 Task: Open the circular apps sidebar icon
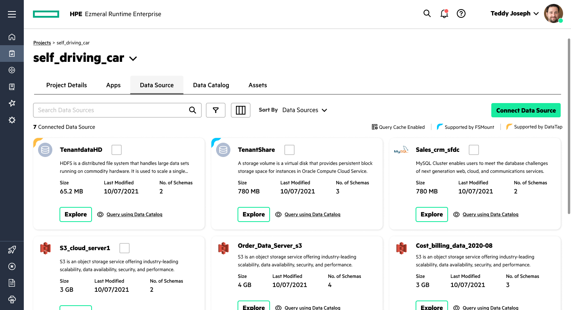[x=12, y=70]
